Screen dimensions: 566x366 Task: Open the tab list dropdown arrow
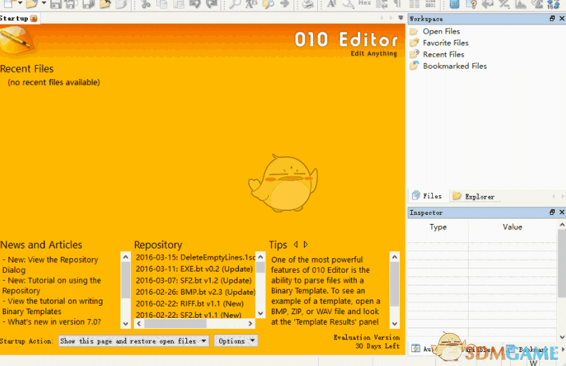(x=401, y=17)
